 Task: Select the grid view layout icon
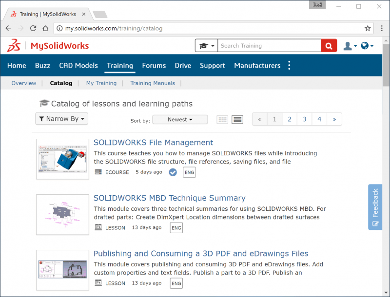pyautogui.click(x=222, y=119)
